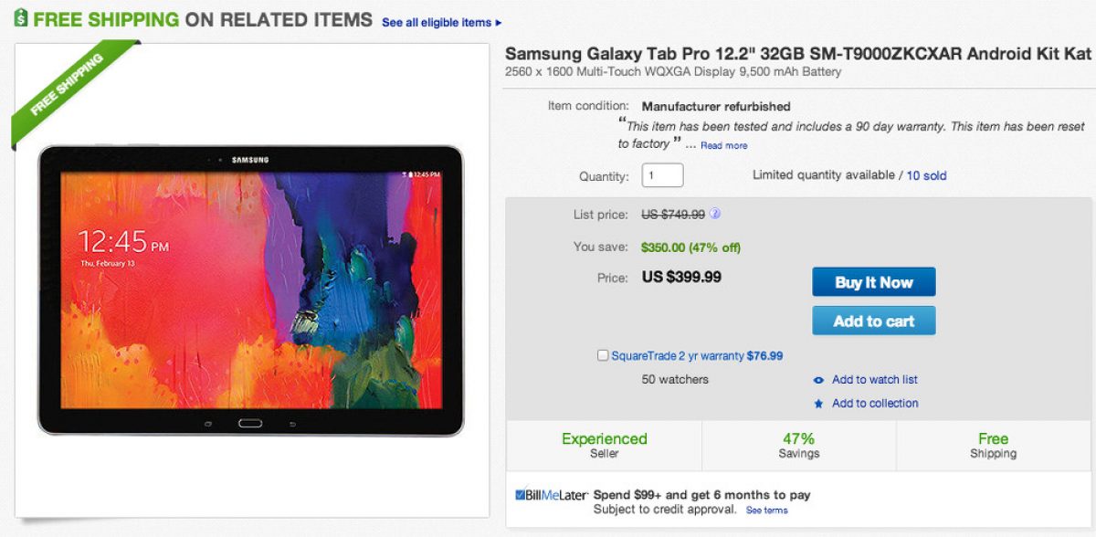Select the 47% Savings tab
Image resolution: width=1096 pixels, height=537 pixels.
[798, 446]
